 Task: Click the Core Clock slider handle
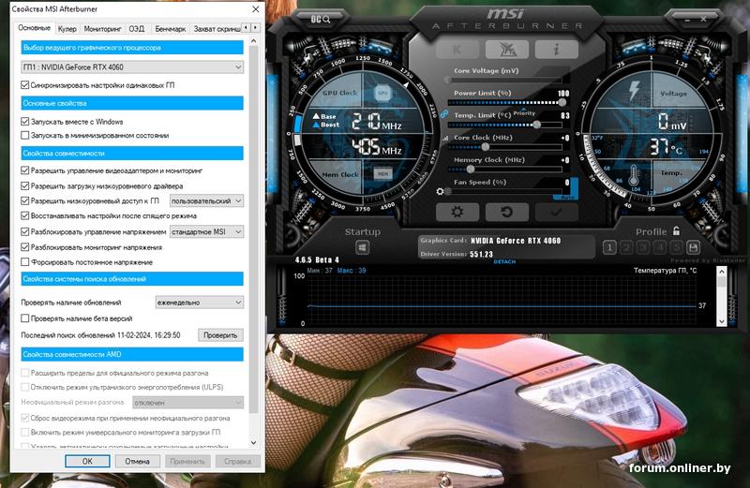click(x=485, y=147)
